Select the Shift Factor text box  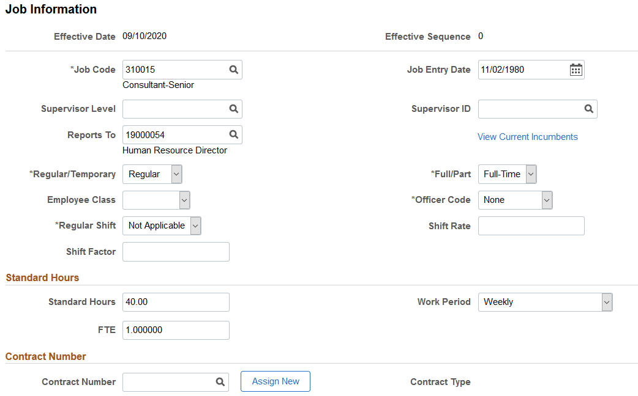tap(176, 252)
